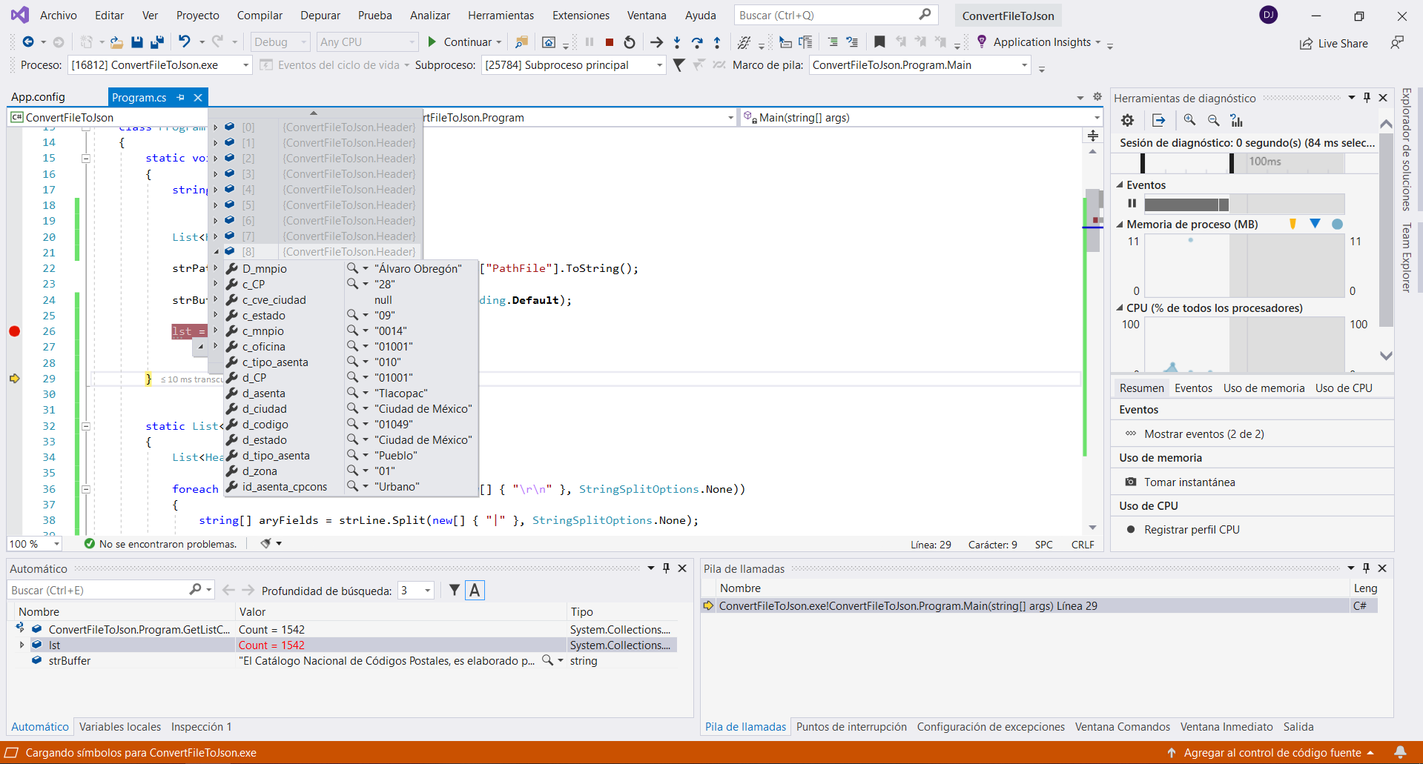Viewport: 1423px width, 764px height.
Task: Switch to the Variables locales tab
Action: pyautogui.click(x=119, y=727)
